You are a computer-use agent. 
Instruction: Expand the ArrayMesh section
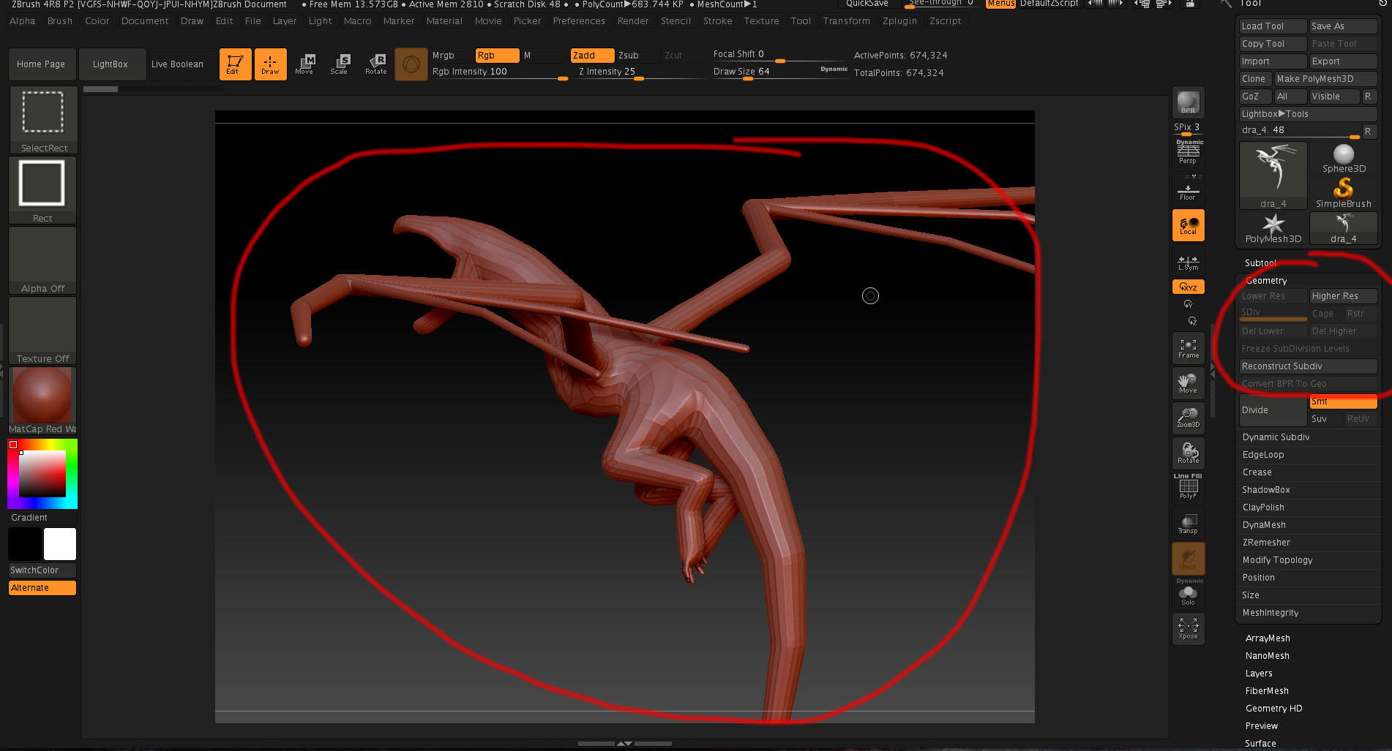tap(1268, 638)
